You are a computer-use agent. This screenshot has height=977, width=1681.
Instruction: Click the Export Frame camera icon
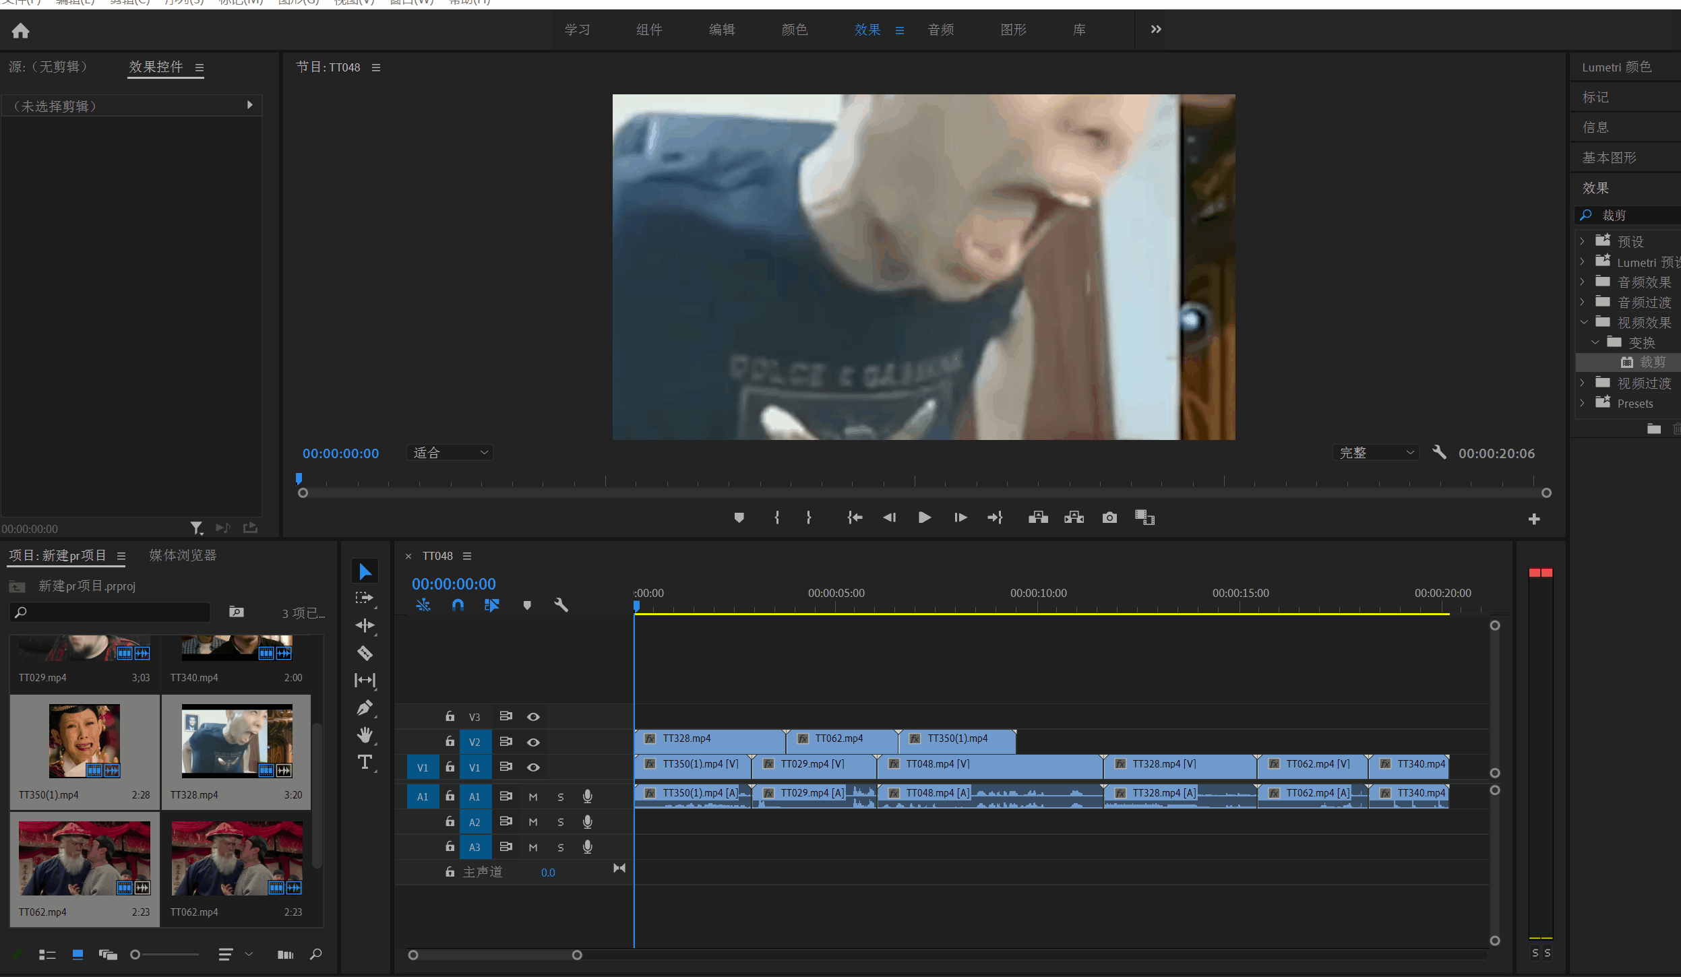(x=1109, y=517)
